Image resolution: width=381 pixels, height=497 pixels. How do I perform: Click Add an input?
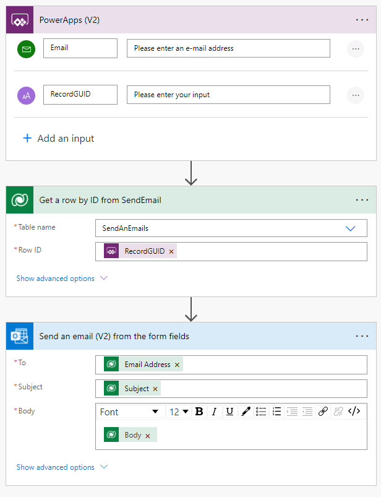pos(59,139)
